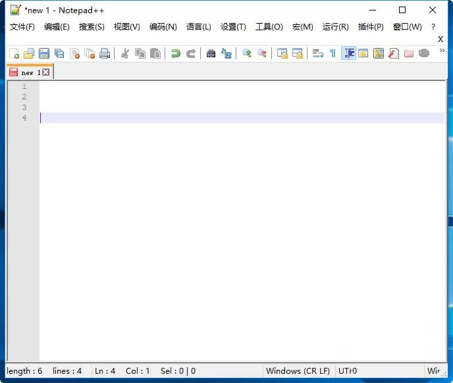This screenshot has height=383, width=453.
Task: Toggle show all characters pilcrow button
Action: click(333, 54)
